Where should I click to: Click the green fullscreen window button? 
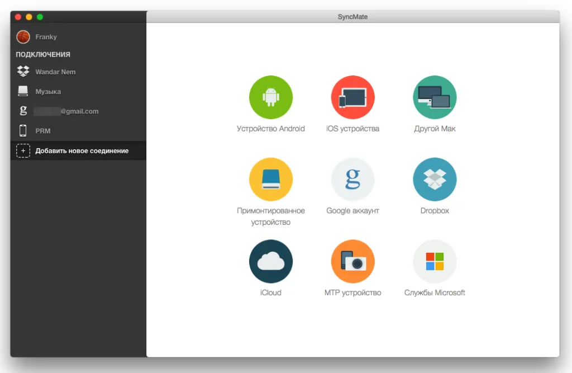[40, 17]
